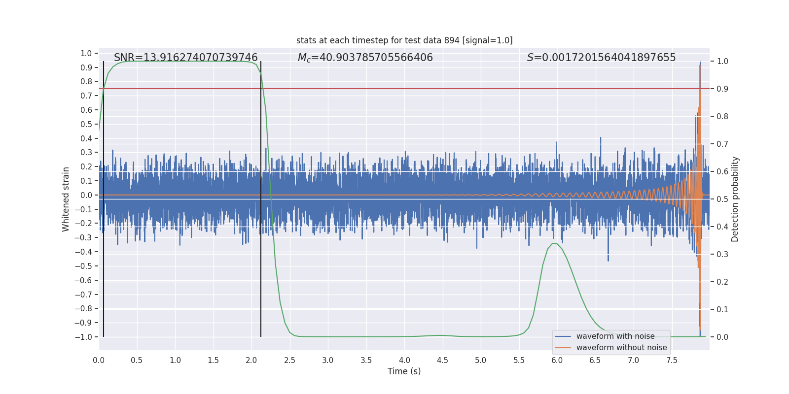Click the "Mc=40.903785705566406" chirp mass annotation

pos(365,58)
